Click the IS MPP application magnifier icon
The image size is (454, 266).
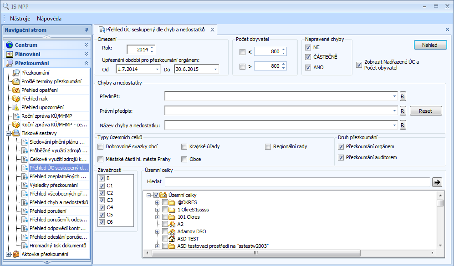coord(6,6)
